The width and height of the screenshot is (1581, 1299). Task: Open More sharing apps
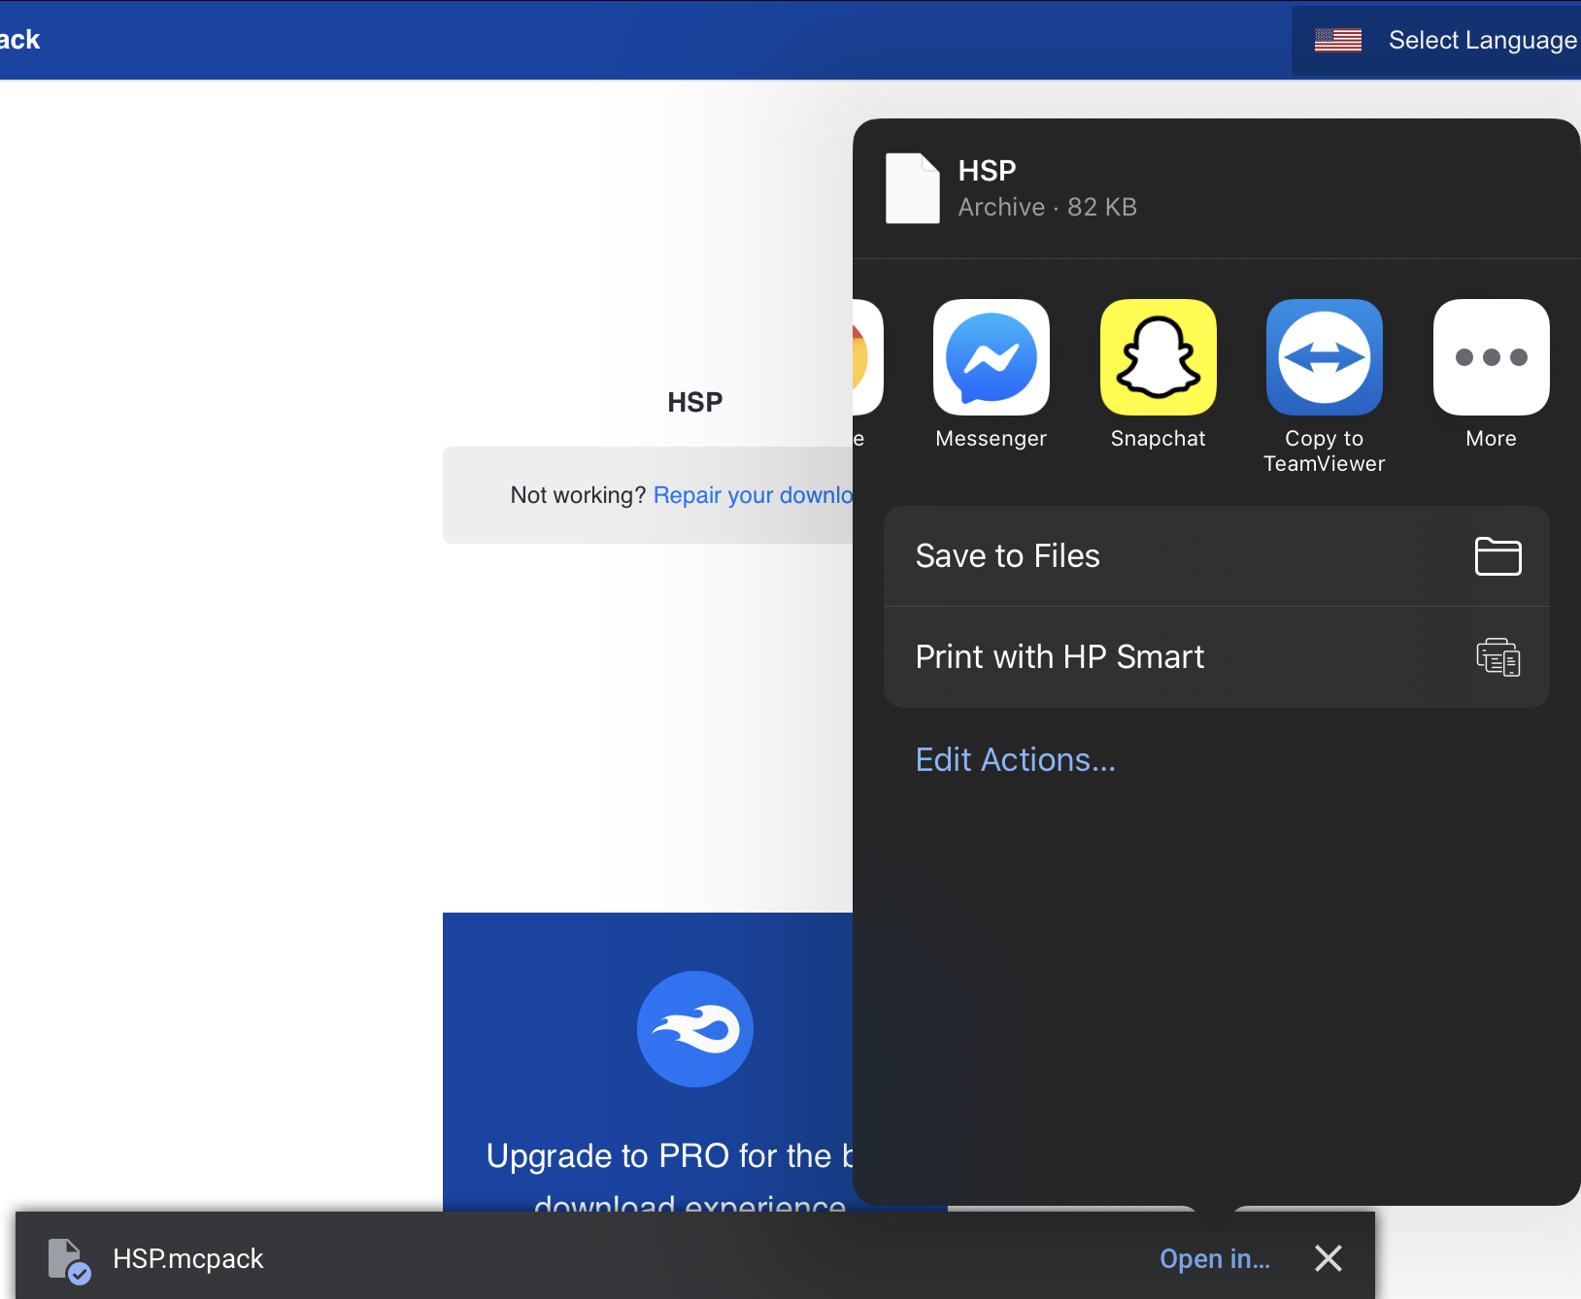[1492, 357]
